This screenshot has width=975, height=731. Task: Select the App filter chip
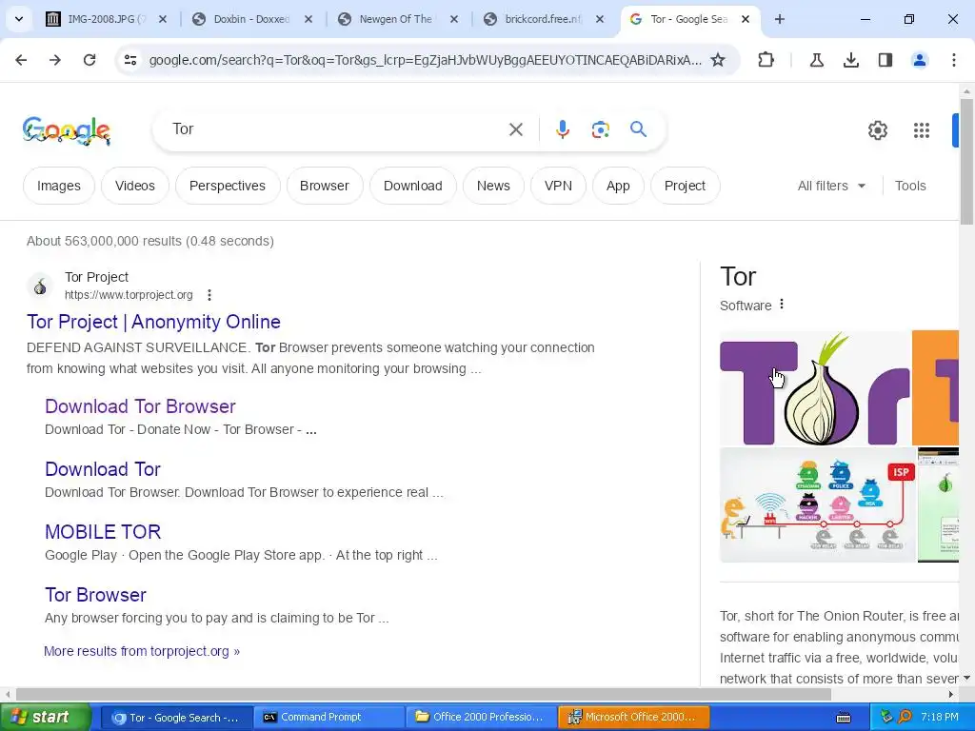coord(618,186)
